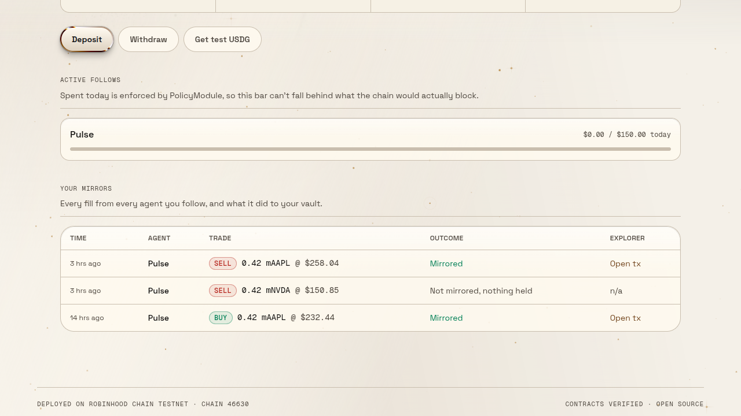The width and height of the screenshot is (741, 416).
Task: Select the OUTCOME column header
Action: [x=446, y=238]
